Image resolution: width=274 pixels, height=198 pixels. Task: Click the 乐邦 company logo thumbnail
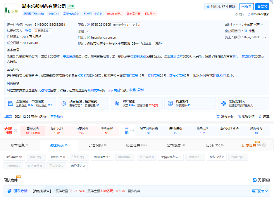point(11,10)
